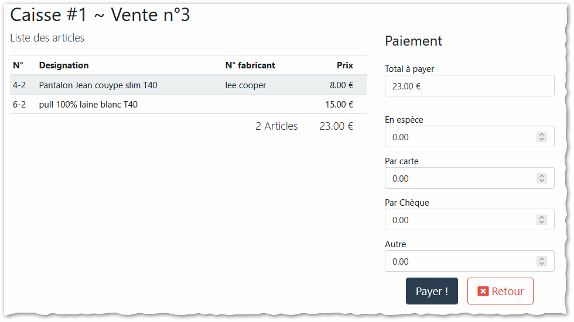Click the 15.00 € price cell
This screenshot has width=574, height=322.
tap(339, 105)
